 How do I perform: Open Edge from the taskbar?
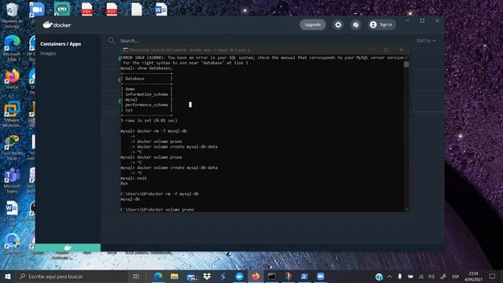coord(158,276)
